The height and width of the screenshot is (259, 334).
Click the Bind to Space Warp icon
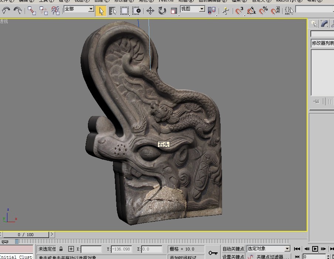coord(55,11)
